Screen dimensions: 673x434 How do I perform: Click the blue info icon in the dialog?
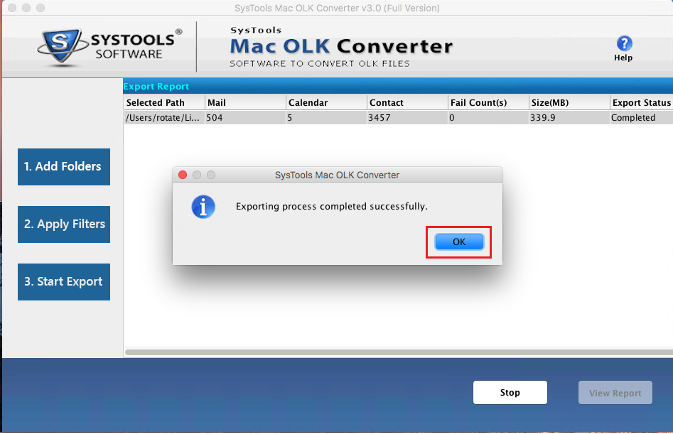203,207
